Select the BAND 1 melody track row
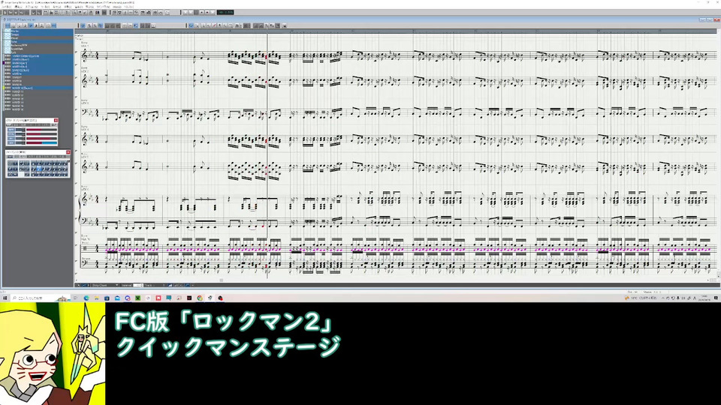 [x=39, y=56]
